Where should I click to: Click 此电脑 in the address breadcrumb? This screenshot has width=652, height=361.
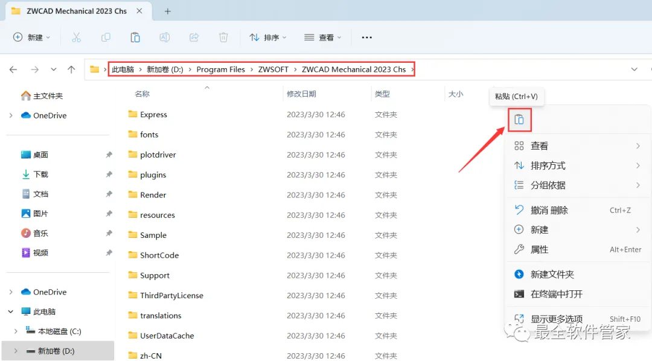point(123,69)
